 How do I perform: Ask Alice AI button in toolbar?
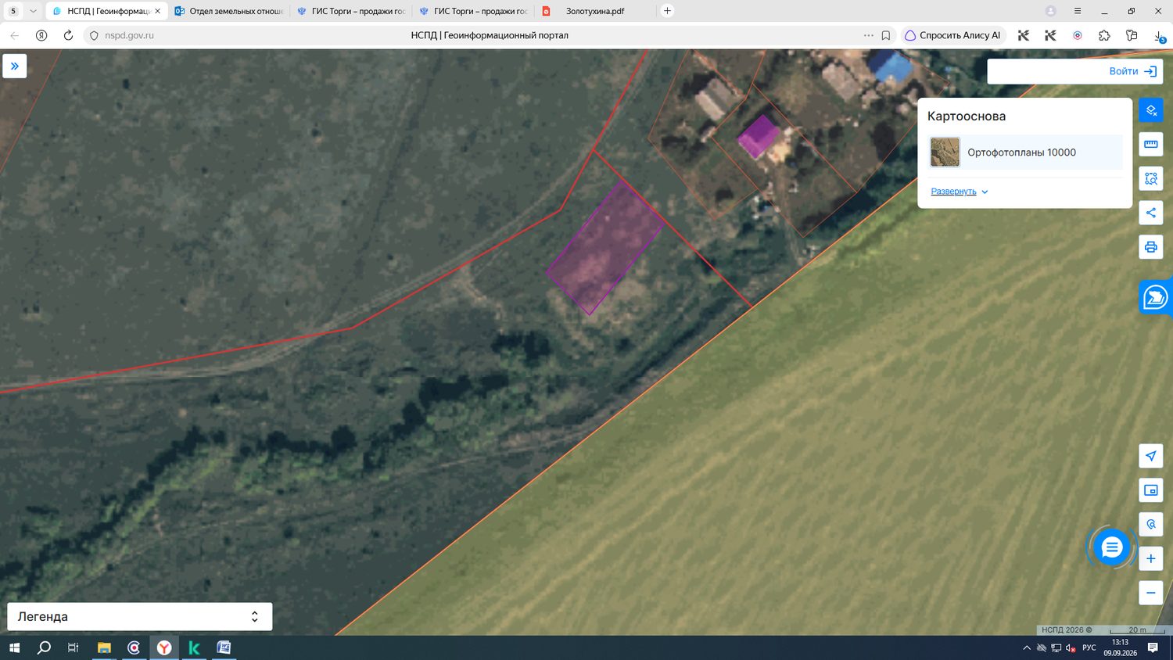952,35
